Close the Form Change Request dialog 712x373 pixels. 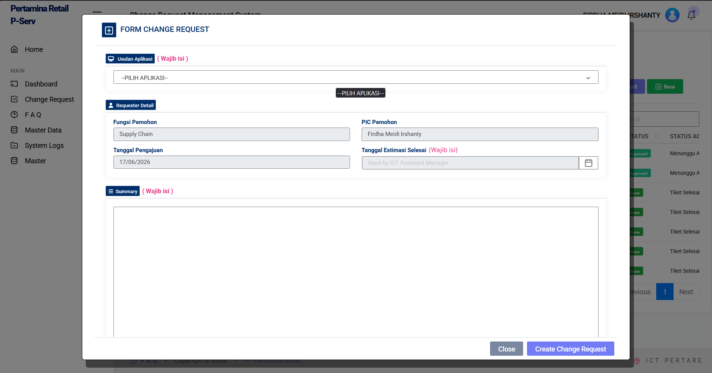click(506, 349)
